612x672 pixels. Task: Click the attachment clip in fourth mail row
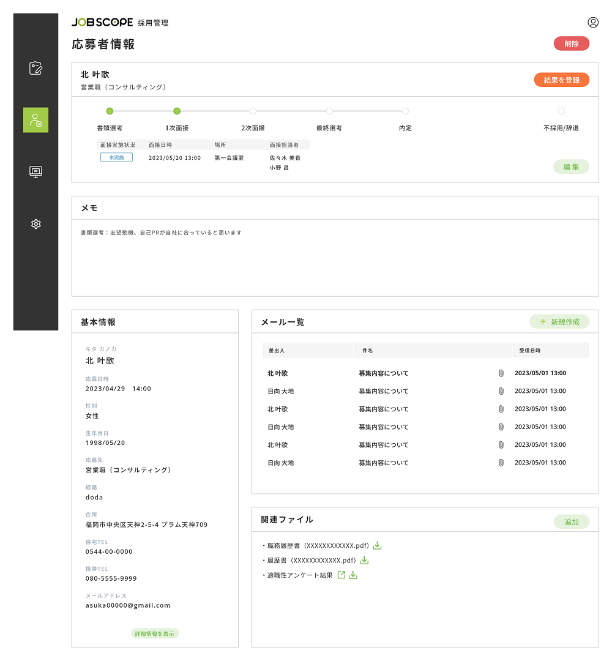[x=501, y=427]
